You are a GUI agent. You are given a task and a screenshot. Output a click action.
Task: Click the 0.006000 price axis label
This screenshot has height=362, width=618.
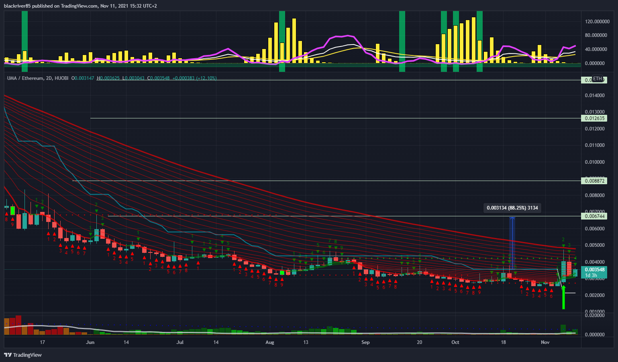tap(595, 229)
